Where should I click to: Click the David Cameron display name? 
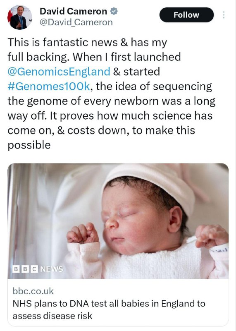73,11
